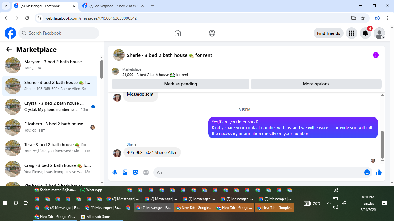This screenshot has width=394, height=221.
Task: Focus the Search Facebook field
Action: 59,33
